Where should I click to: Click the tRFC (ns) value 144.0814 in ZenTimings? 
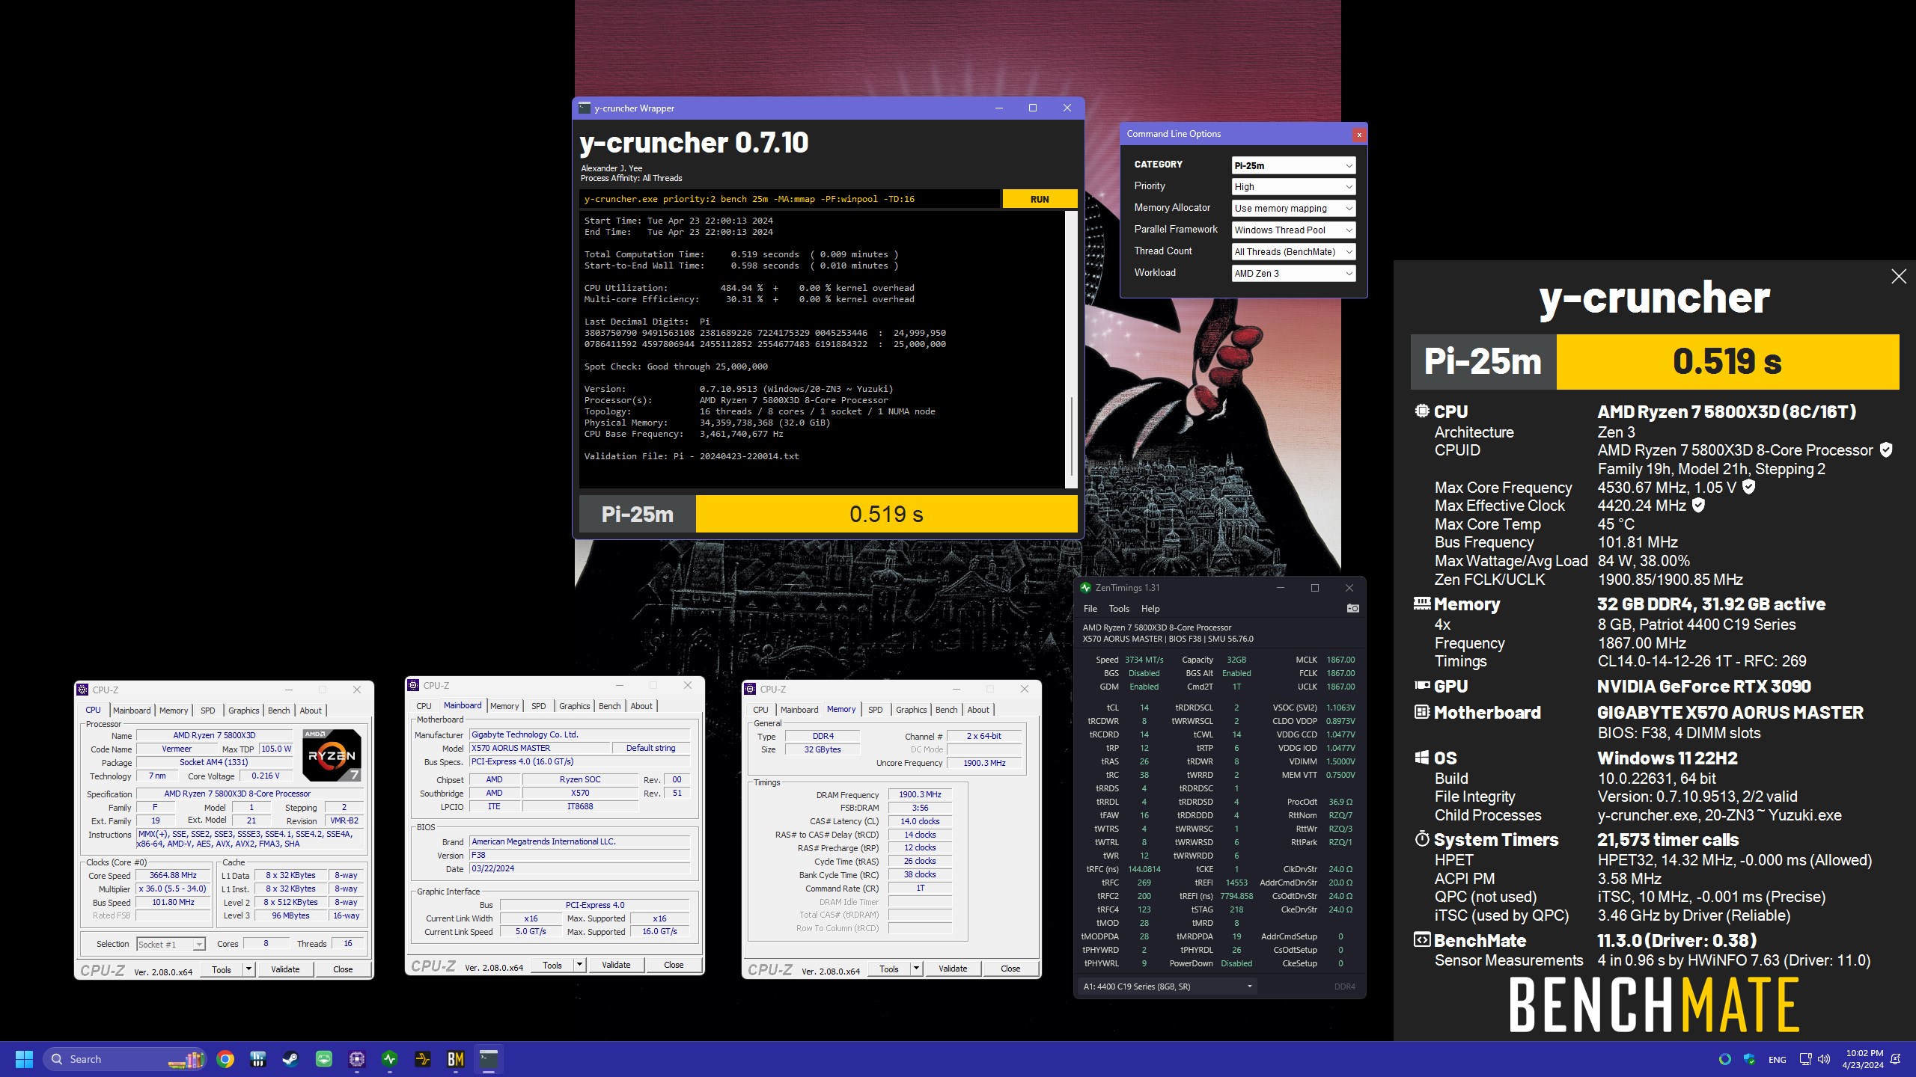point(1144,869)
